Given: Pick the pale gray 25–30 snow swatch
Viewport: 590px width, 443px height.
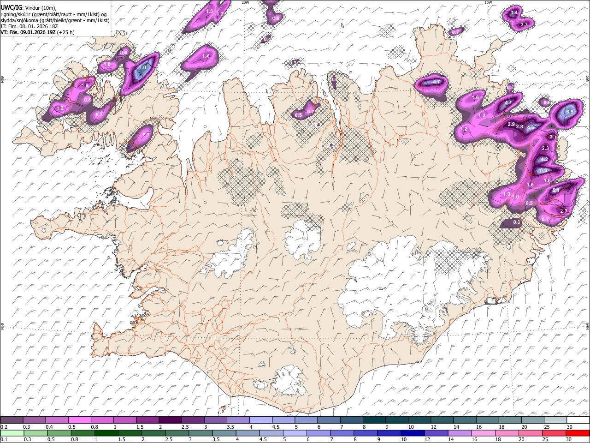Looking at the screenshot, I should coord(555,420).
